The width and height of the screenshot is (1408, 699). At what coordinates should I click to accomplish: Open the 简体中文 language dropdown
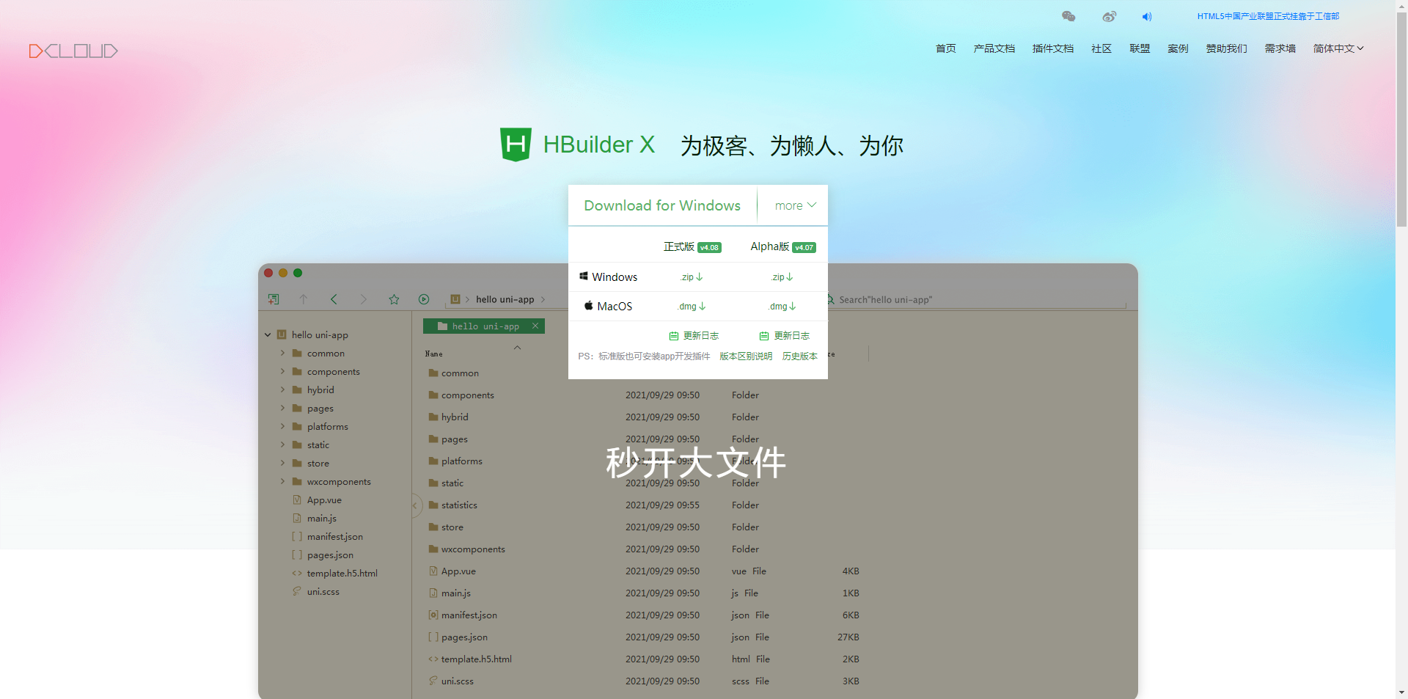tap(1338, 48)
